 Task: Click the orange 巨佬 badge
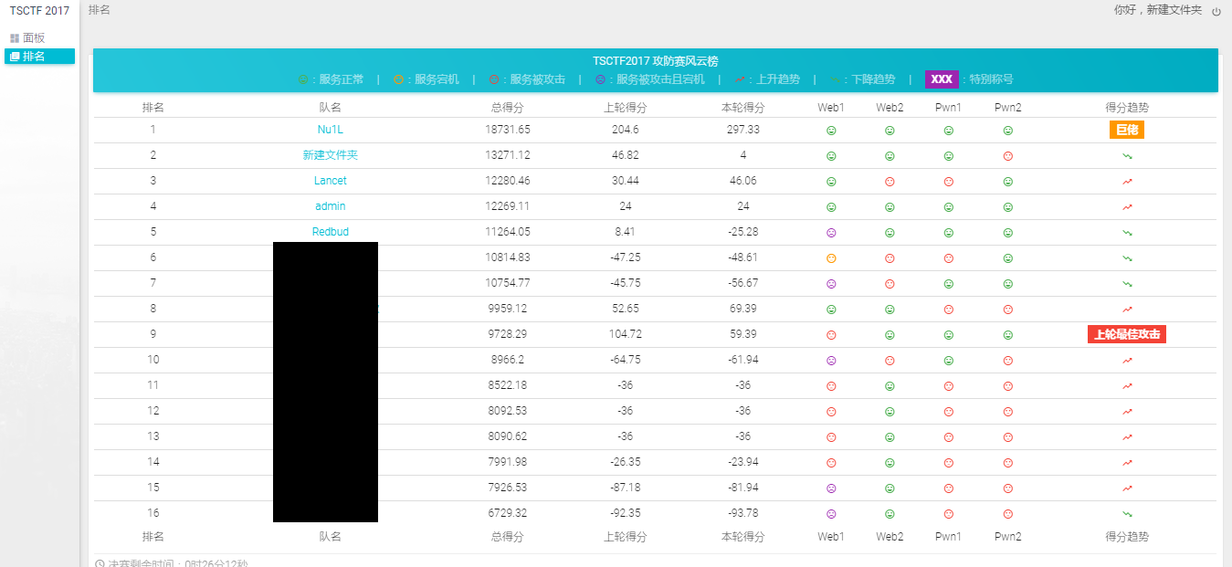pos(1127,130)
